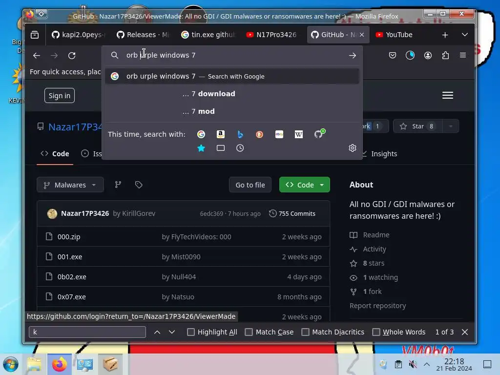Screen dimensions: 500x375
Task: Open the Pocket save icon
Action: [x=393, y=56]
